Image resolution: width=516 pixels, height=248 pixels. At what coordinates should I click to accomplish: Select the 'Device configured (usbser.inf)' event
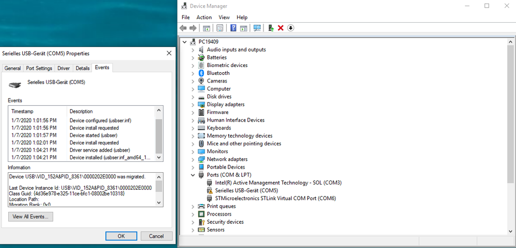pyautogui.click(x=82, y=120)
